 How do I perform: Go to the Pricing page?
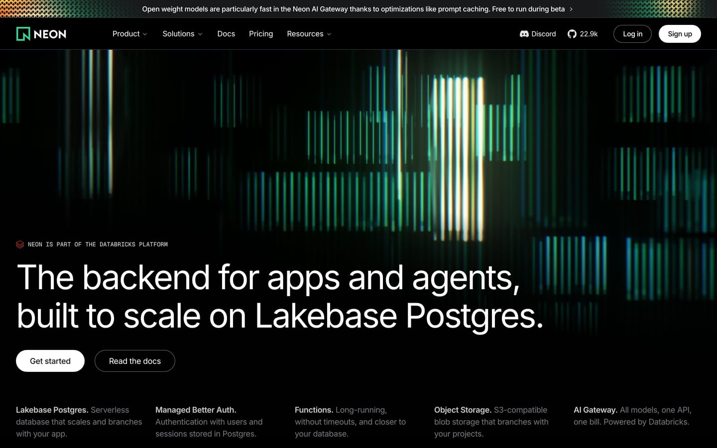point(261,34)
